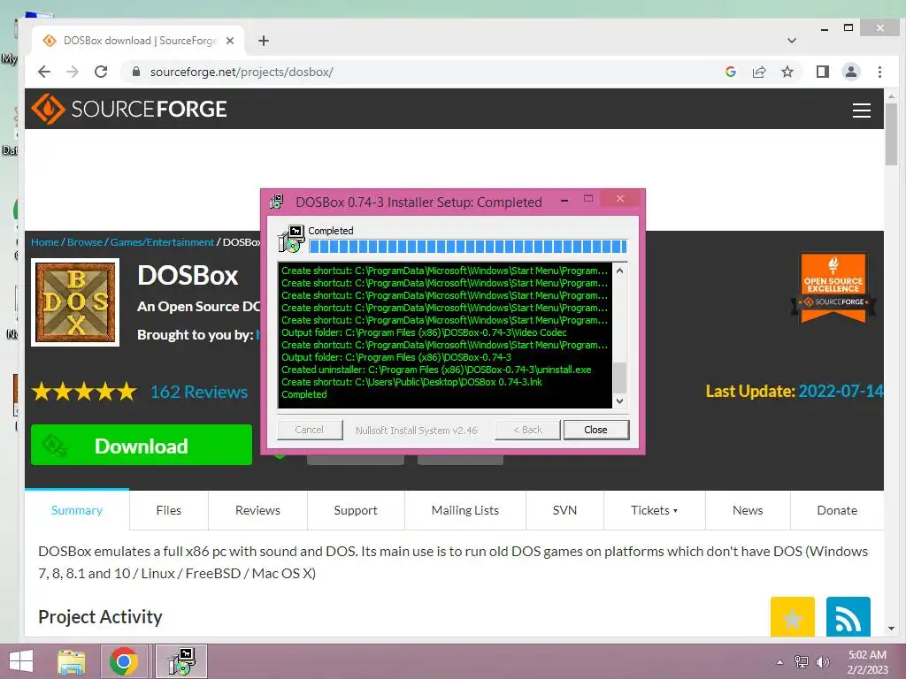Open Chrome three-dot menu
Image resolution: width=906 pixels, height=679 pixels.
tap(879, 72)
